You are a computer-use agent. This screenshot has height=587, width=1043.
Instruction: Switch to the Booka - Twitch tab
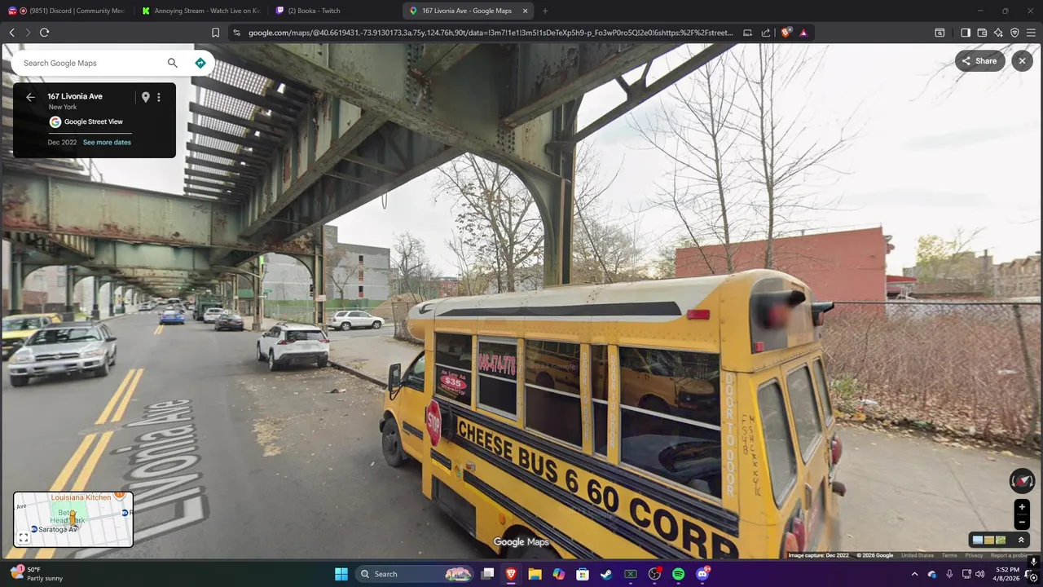click(x=334, y=11)
